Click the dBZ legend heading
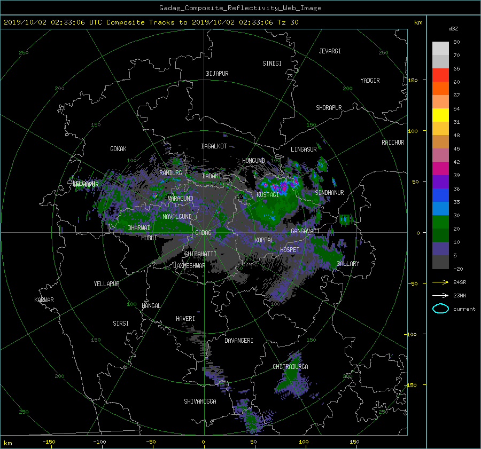 point(453,28)
